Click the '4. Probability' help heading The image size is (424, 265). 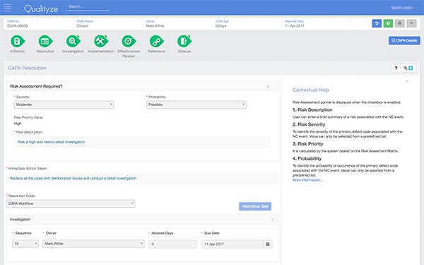pyautogui.click(x=307, y=159)
